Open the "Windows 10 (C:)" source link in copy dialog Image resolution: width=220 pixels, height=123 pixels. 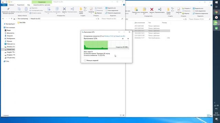[109, 36]
